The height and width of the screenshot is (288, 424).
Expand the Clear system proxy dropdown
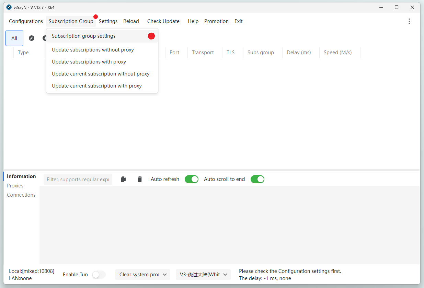point(142,275)
